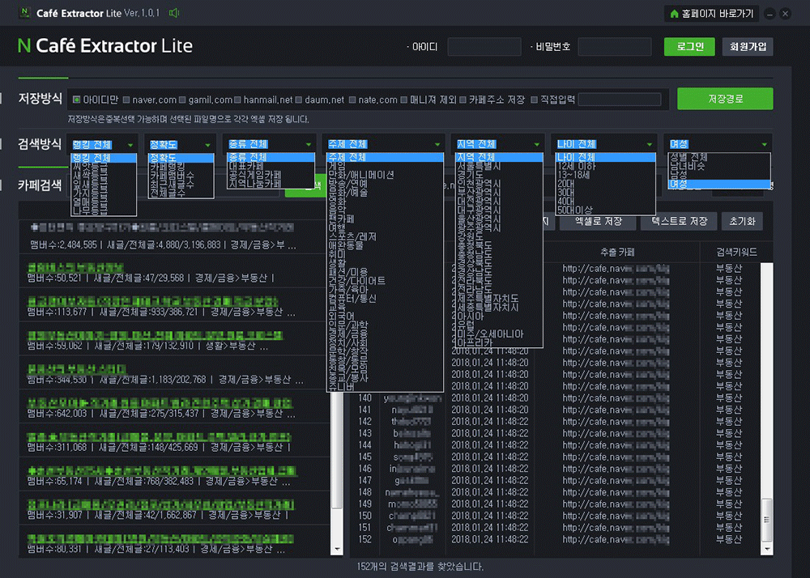
Task: Close the Café Extractor window
Action: [x=785, y=14]
